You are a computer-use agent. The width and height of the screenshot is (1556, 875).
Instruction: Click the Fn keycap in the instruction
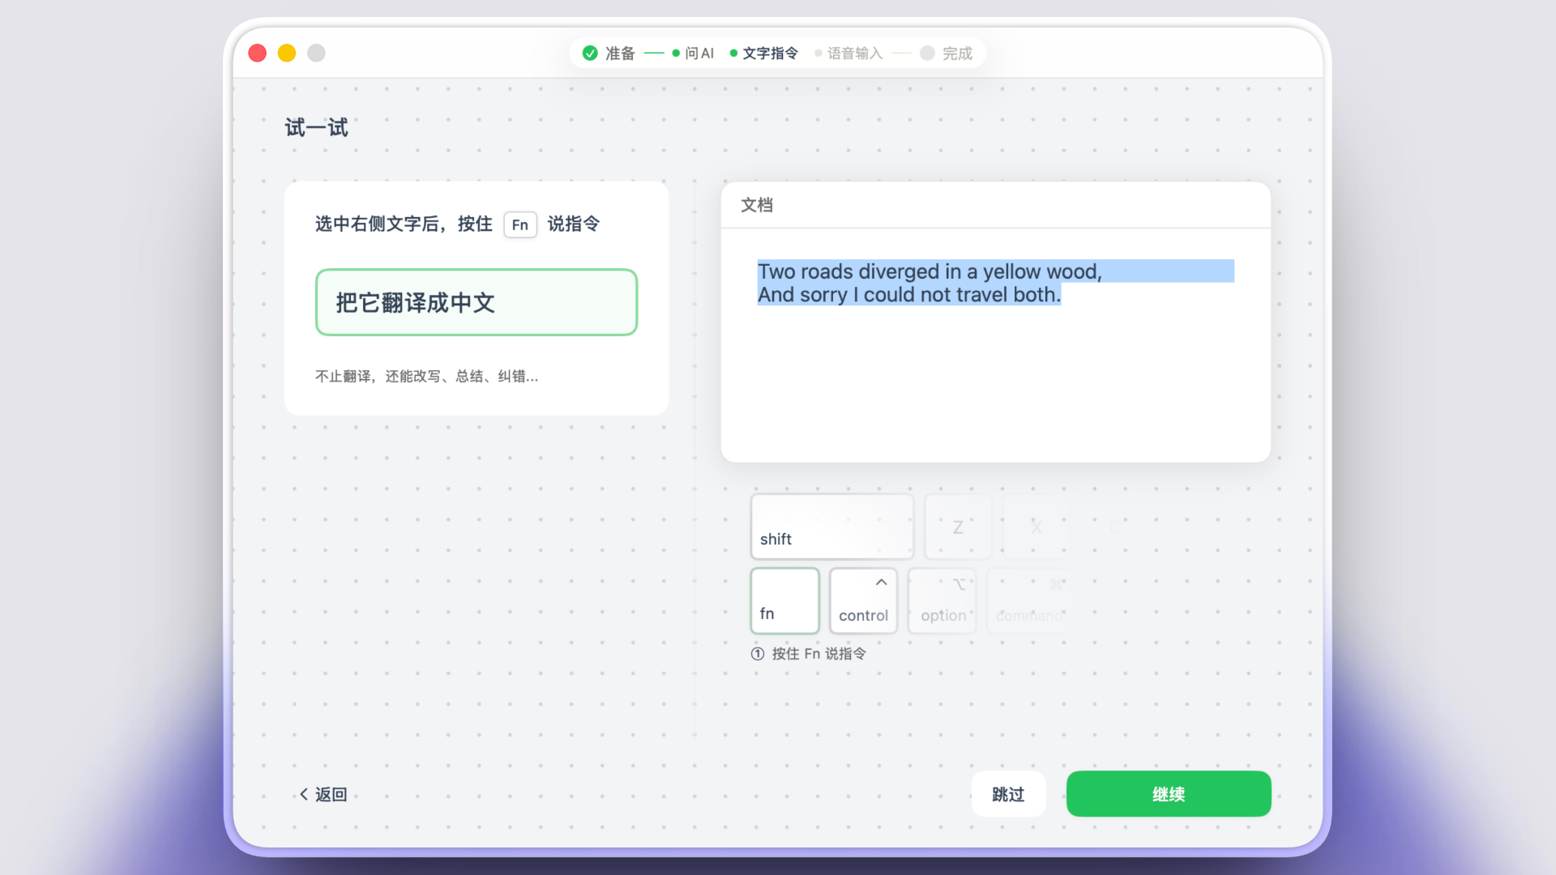pyautogui.click(x=520, y=224)
